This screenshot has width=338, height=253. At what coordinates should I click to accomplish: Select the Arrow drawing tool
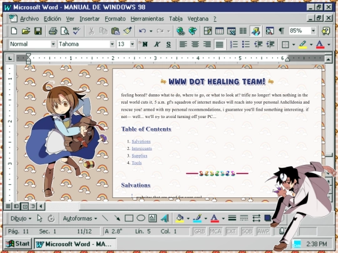pyautogui.click(x=117, y=219)
